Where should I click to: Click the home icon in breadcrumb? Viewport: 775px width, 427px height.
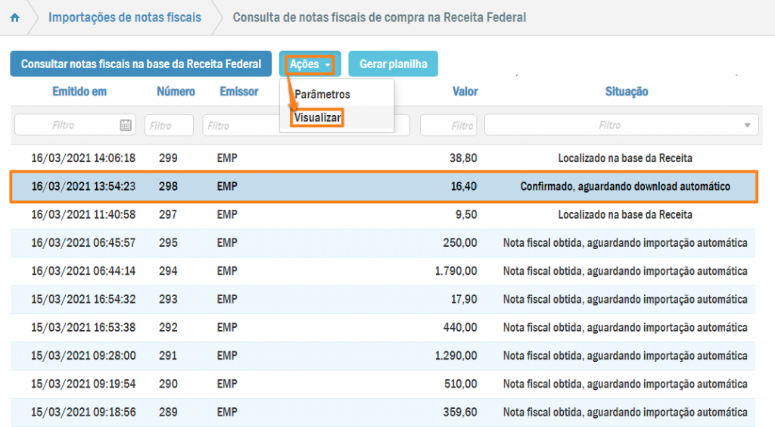point(14,17)
